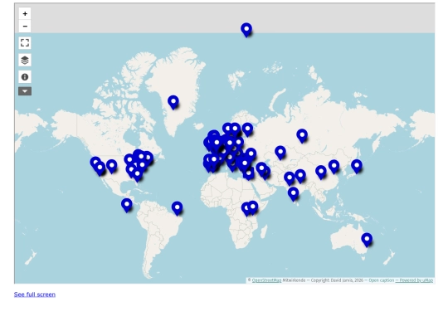The image size is (448, 336).
Task: Open the See full screen link
Action: (x=35, y=295)
